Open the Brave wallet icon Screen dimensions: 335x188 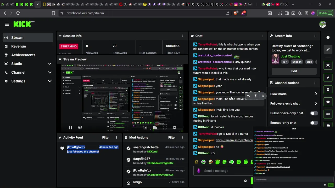293,13
